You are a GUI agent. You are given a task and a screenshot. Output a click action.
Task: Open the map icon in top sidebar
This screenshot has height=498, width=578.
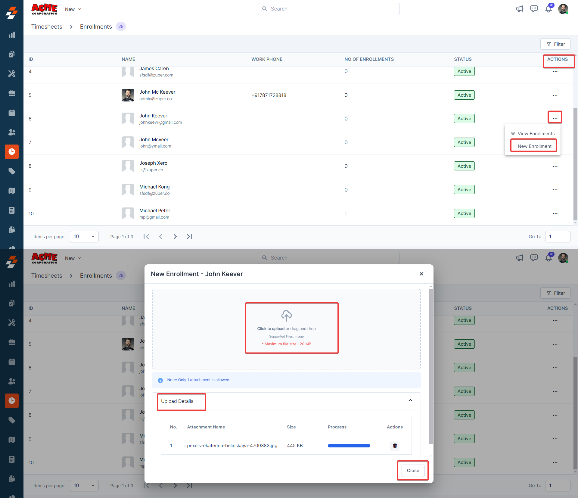[x=12, y=191]
